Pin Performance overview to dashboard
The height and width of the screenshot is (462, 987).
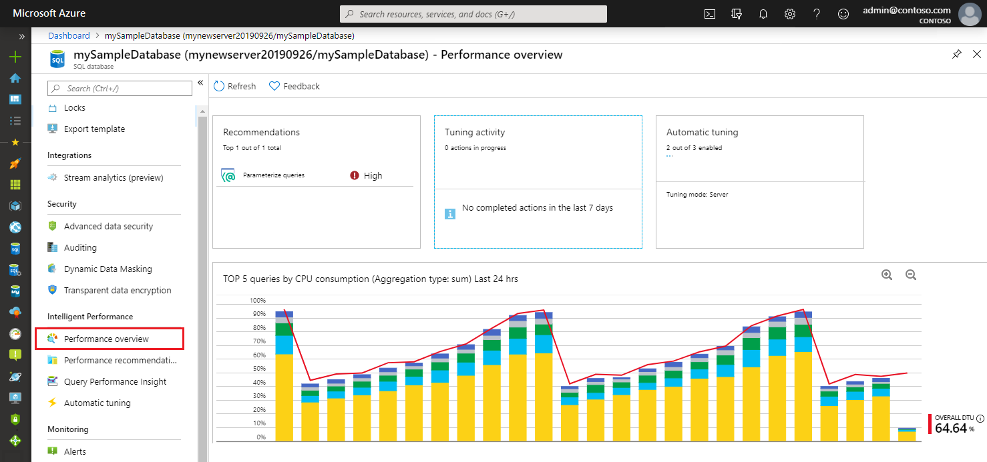[957, 54]
